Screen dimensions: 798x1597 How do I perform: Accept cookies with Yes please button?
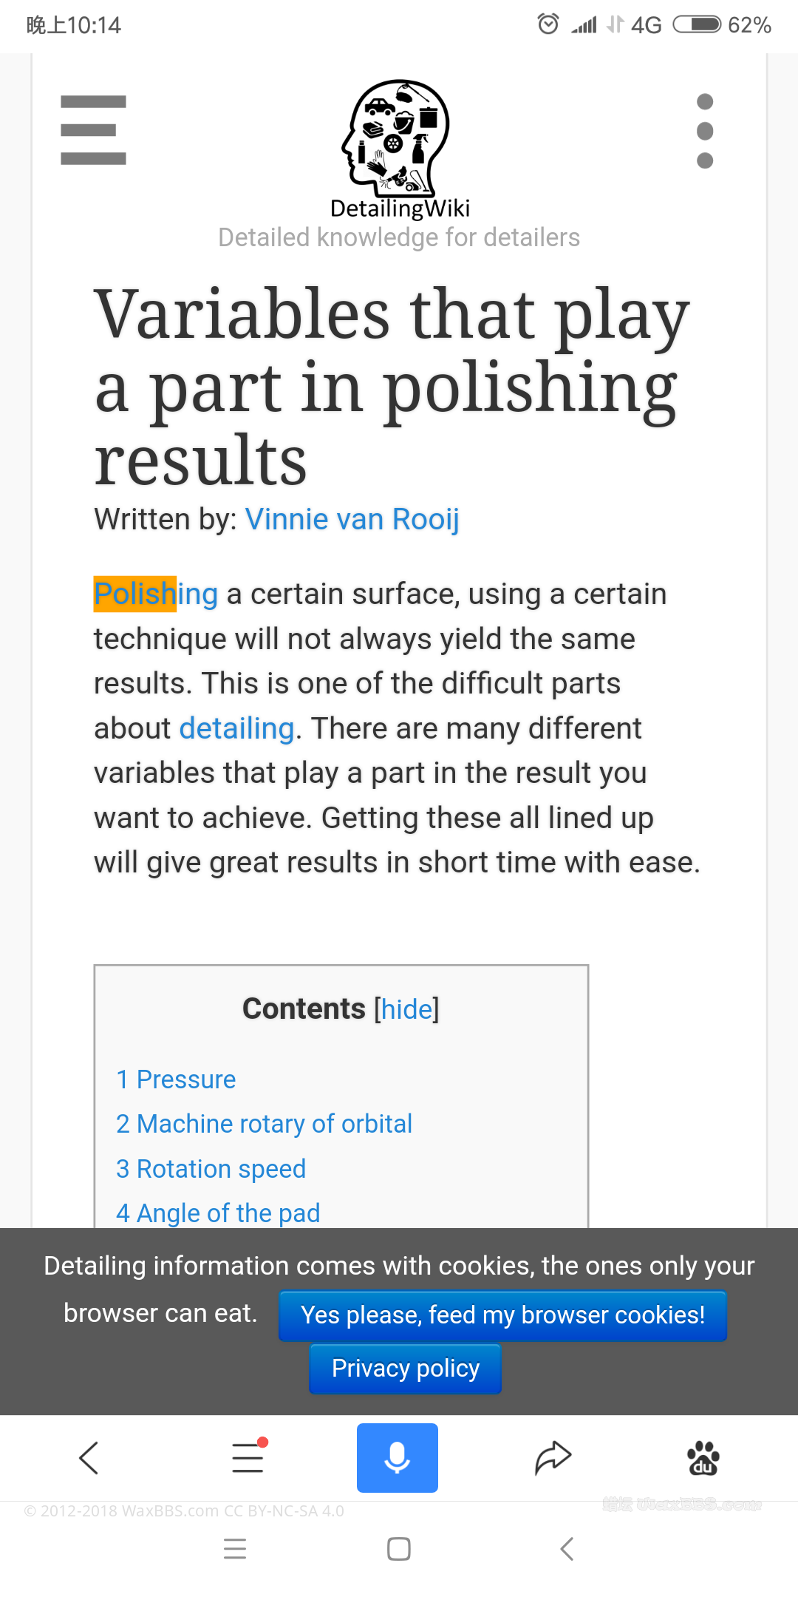(502, 1315)
